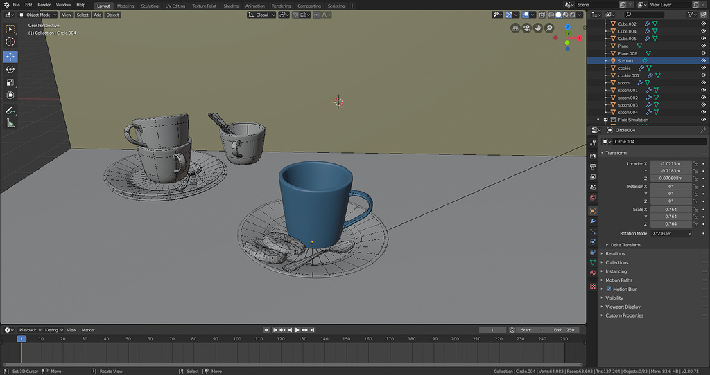Viewport: 710px width, 375px height.
Task: Open the Object Constraints properties tab
Action: (x=593, y=252)
